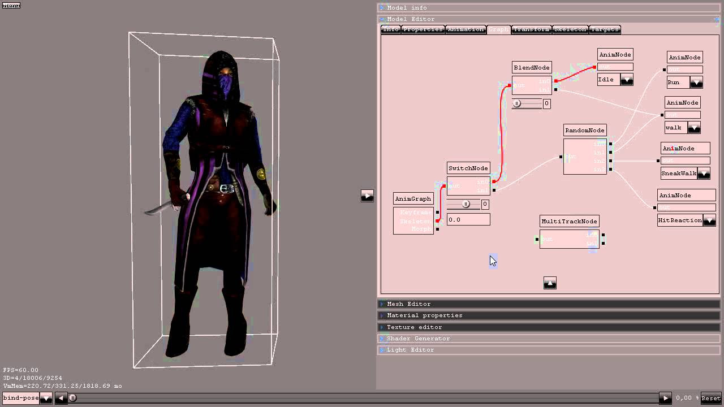Click the panel-toggle arrow left of the graph
The image size is (724, 407).
(x=367, y=196)
